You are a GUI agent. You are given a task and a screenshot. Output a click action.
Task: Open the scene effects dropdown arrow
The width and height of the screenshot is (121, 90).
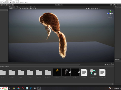point(29,8)
